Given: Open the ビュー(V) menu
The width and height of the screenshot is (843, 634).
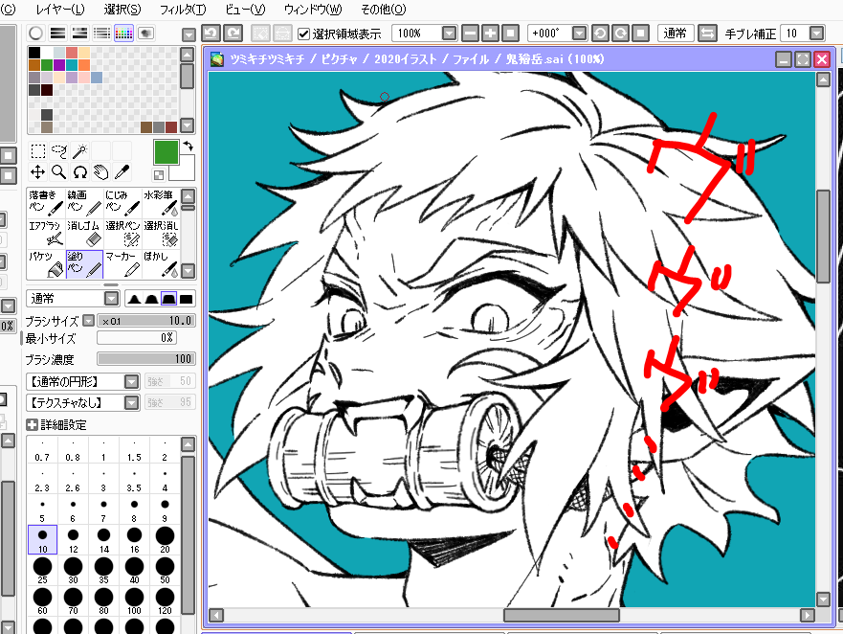Looking at the screenshot, I should click(245, 10).
